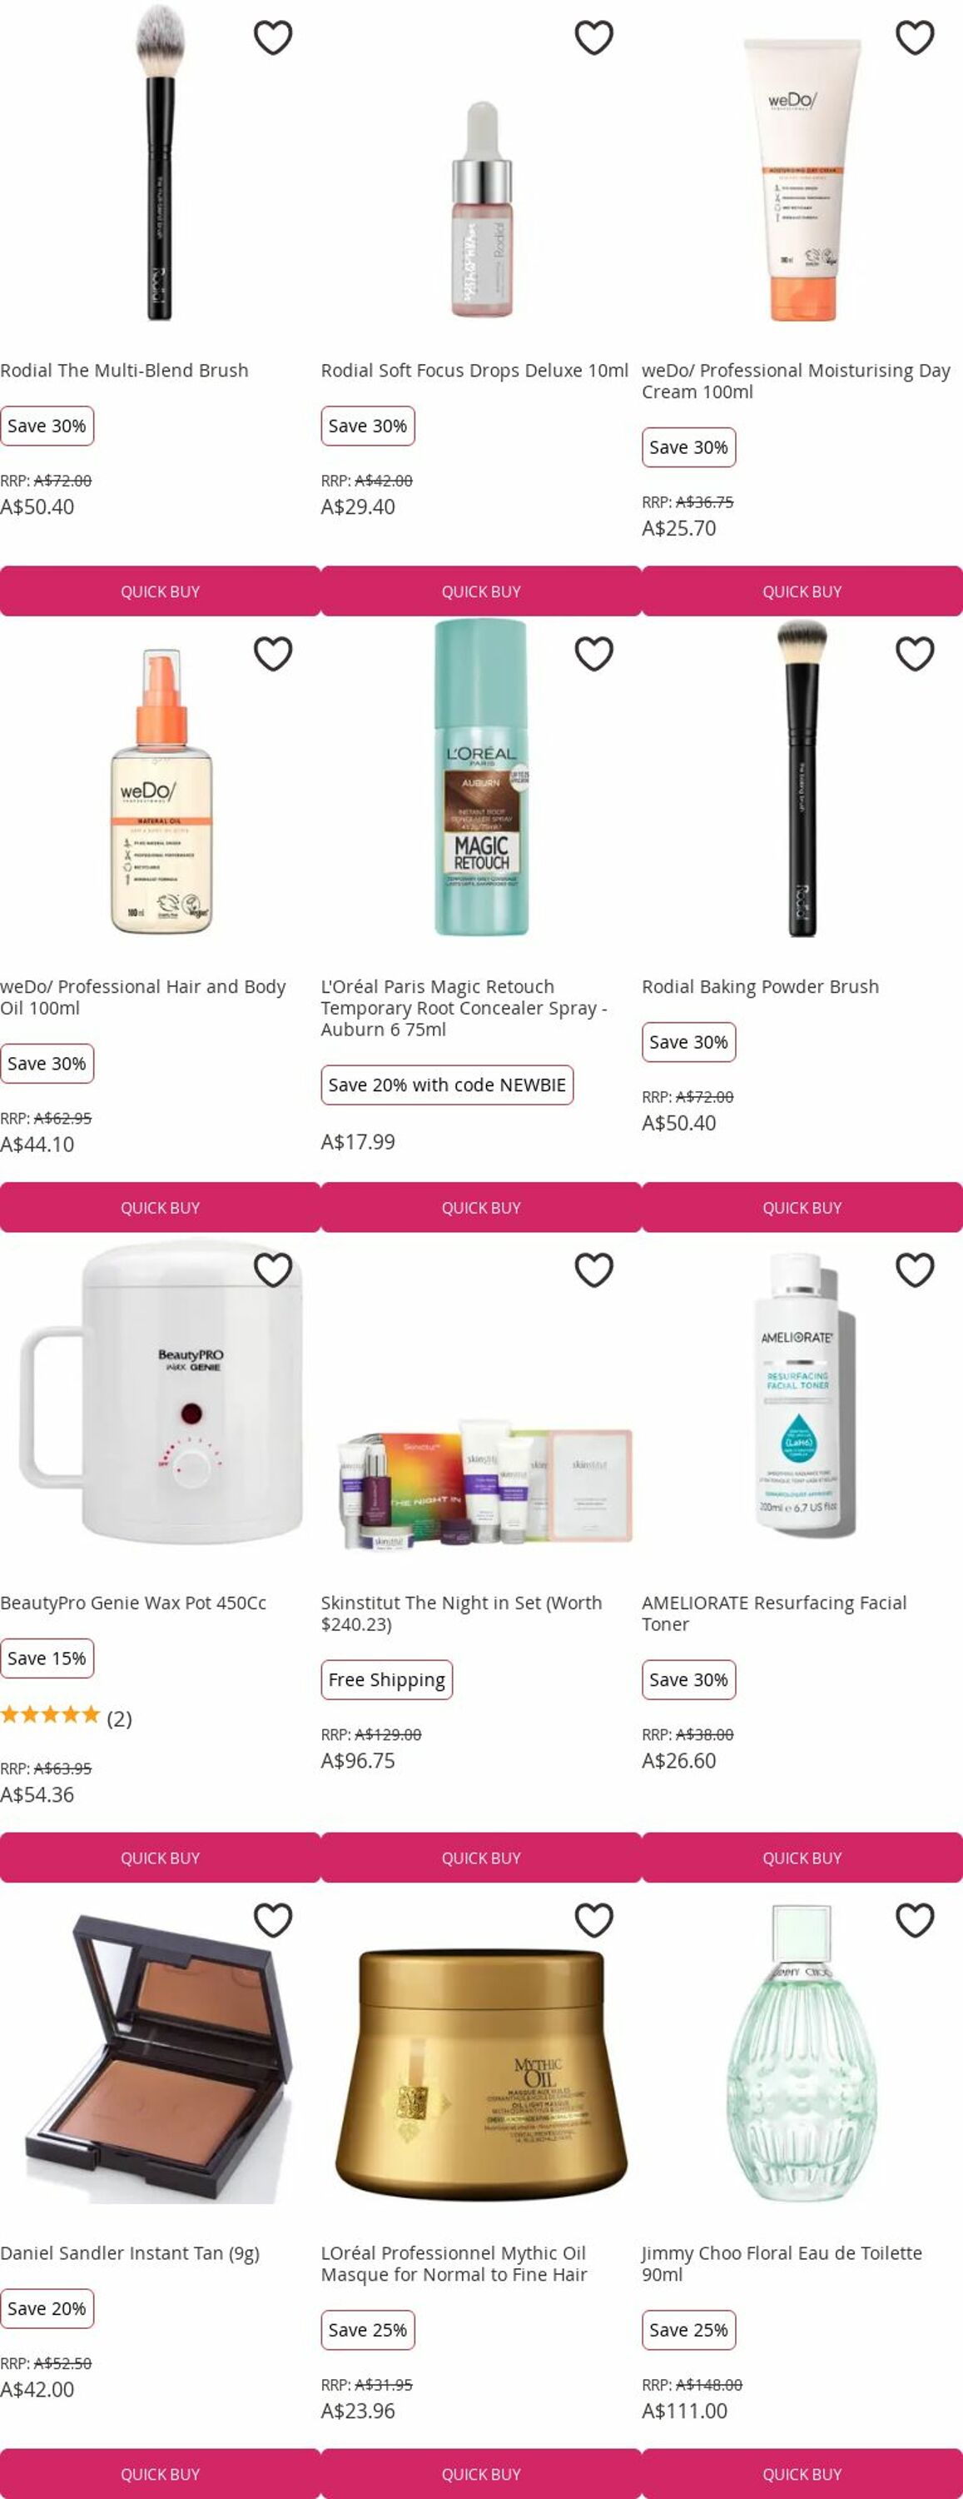This screenshot has height=2499, width=963.
Task: Add Rodial Multi-Blend Brush to wishlist
Action: 272,37
